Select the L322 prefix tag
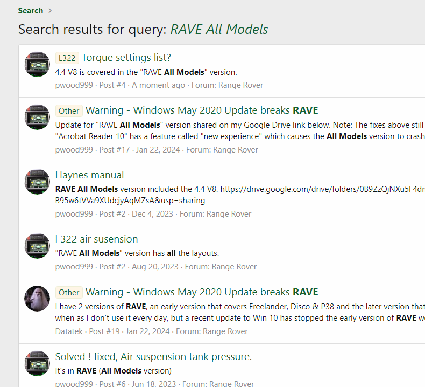 pos(67,58)
